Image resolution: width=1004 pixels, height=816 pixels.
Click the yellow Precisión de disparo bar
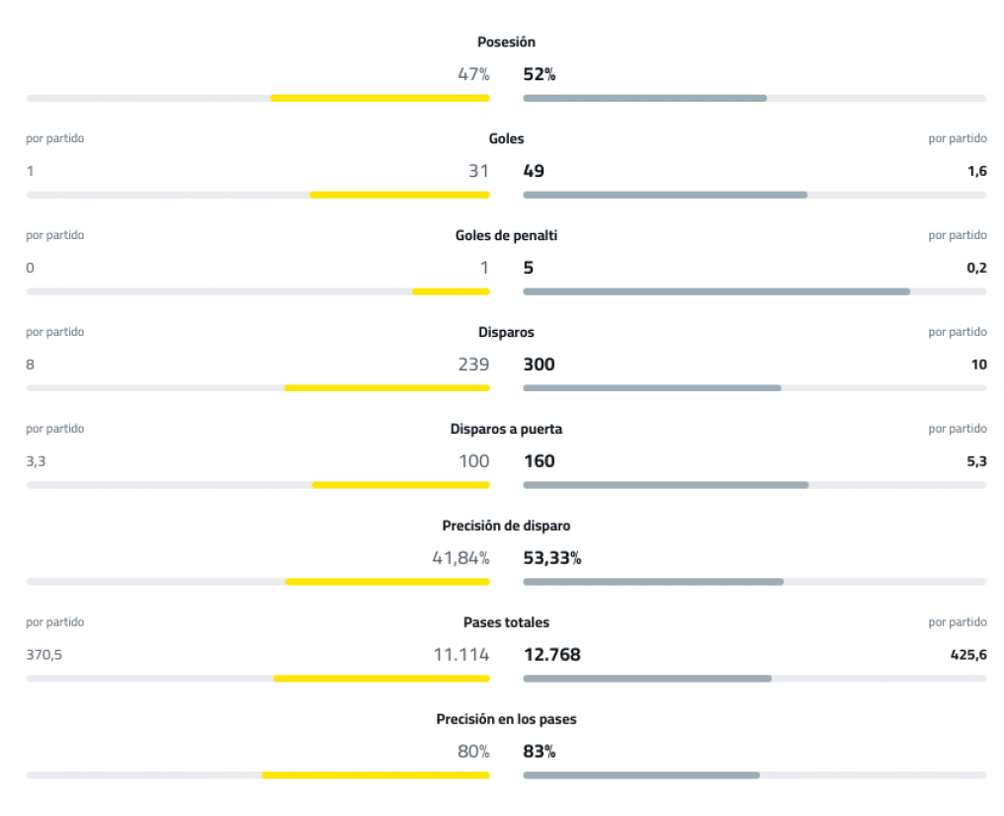coord(387,582)
